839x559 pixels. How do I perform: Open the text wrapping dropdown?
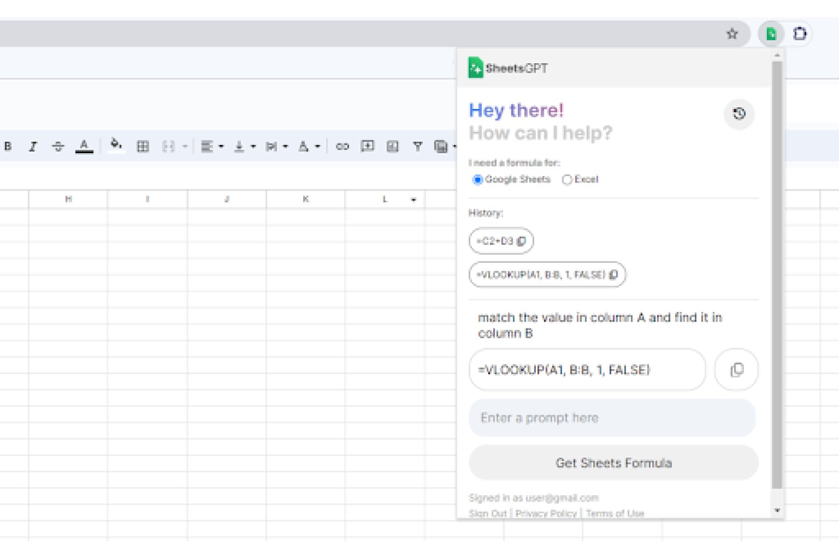[x=276, y=146]
